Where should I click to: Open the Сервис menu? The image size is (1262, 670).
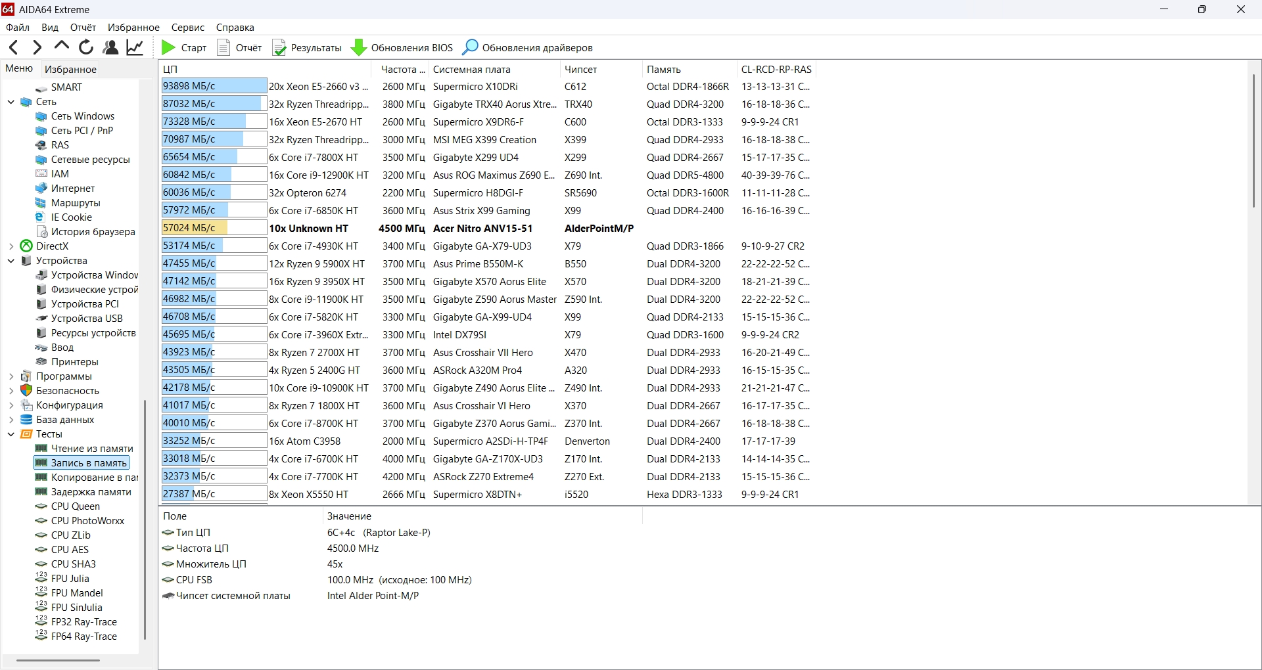click(x=188, y=28)
